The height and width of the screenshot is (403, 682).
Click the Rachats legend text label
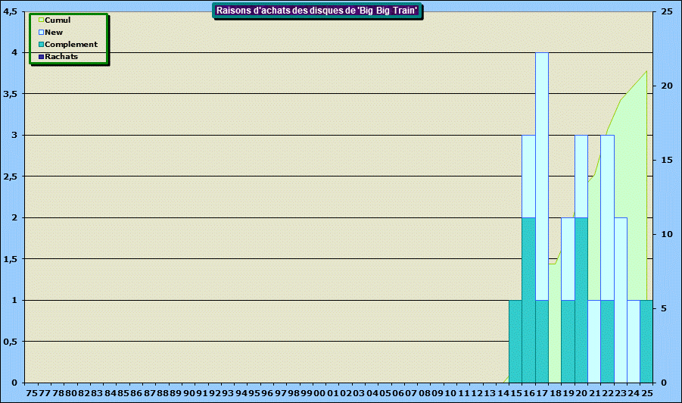(61, 57)
